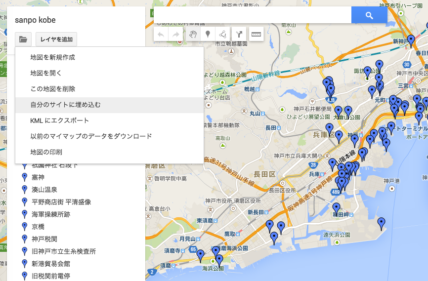Choose 地図を開く from the menu
428x281 pixels.
pyautogui.click(x=109, y=73)
